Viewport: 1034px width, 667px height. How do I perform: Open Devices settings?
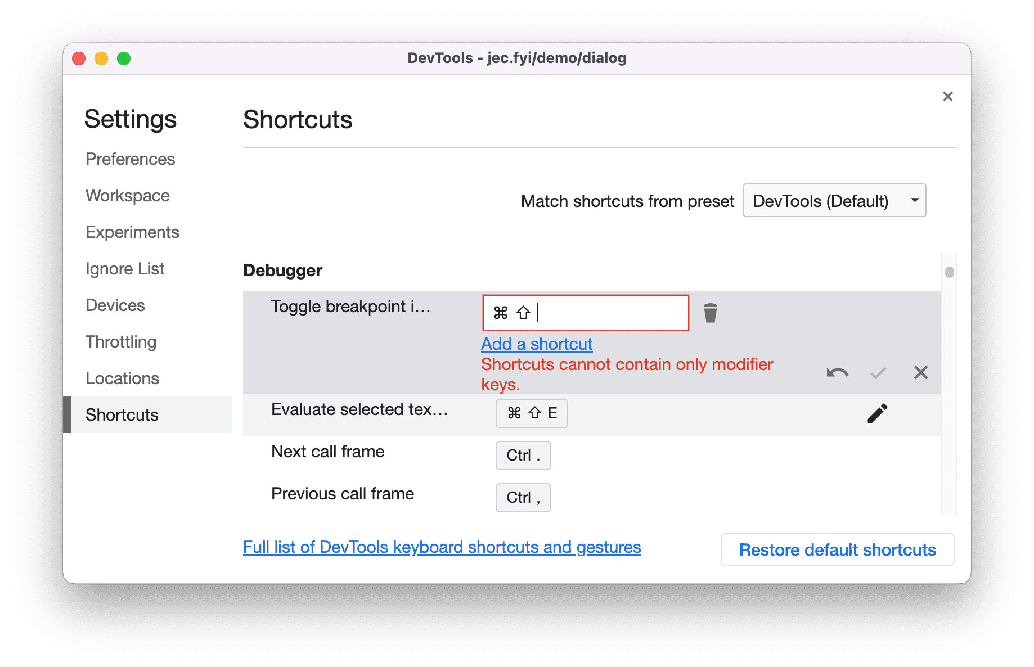[x=115, y=305]
